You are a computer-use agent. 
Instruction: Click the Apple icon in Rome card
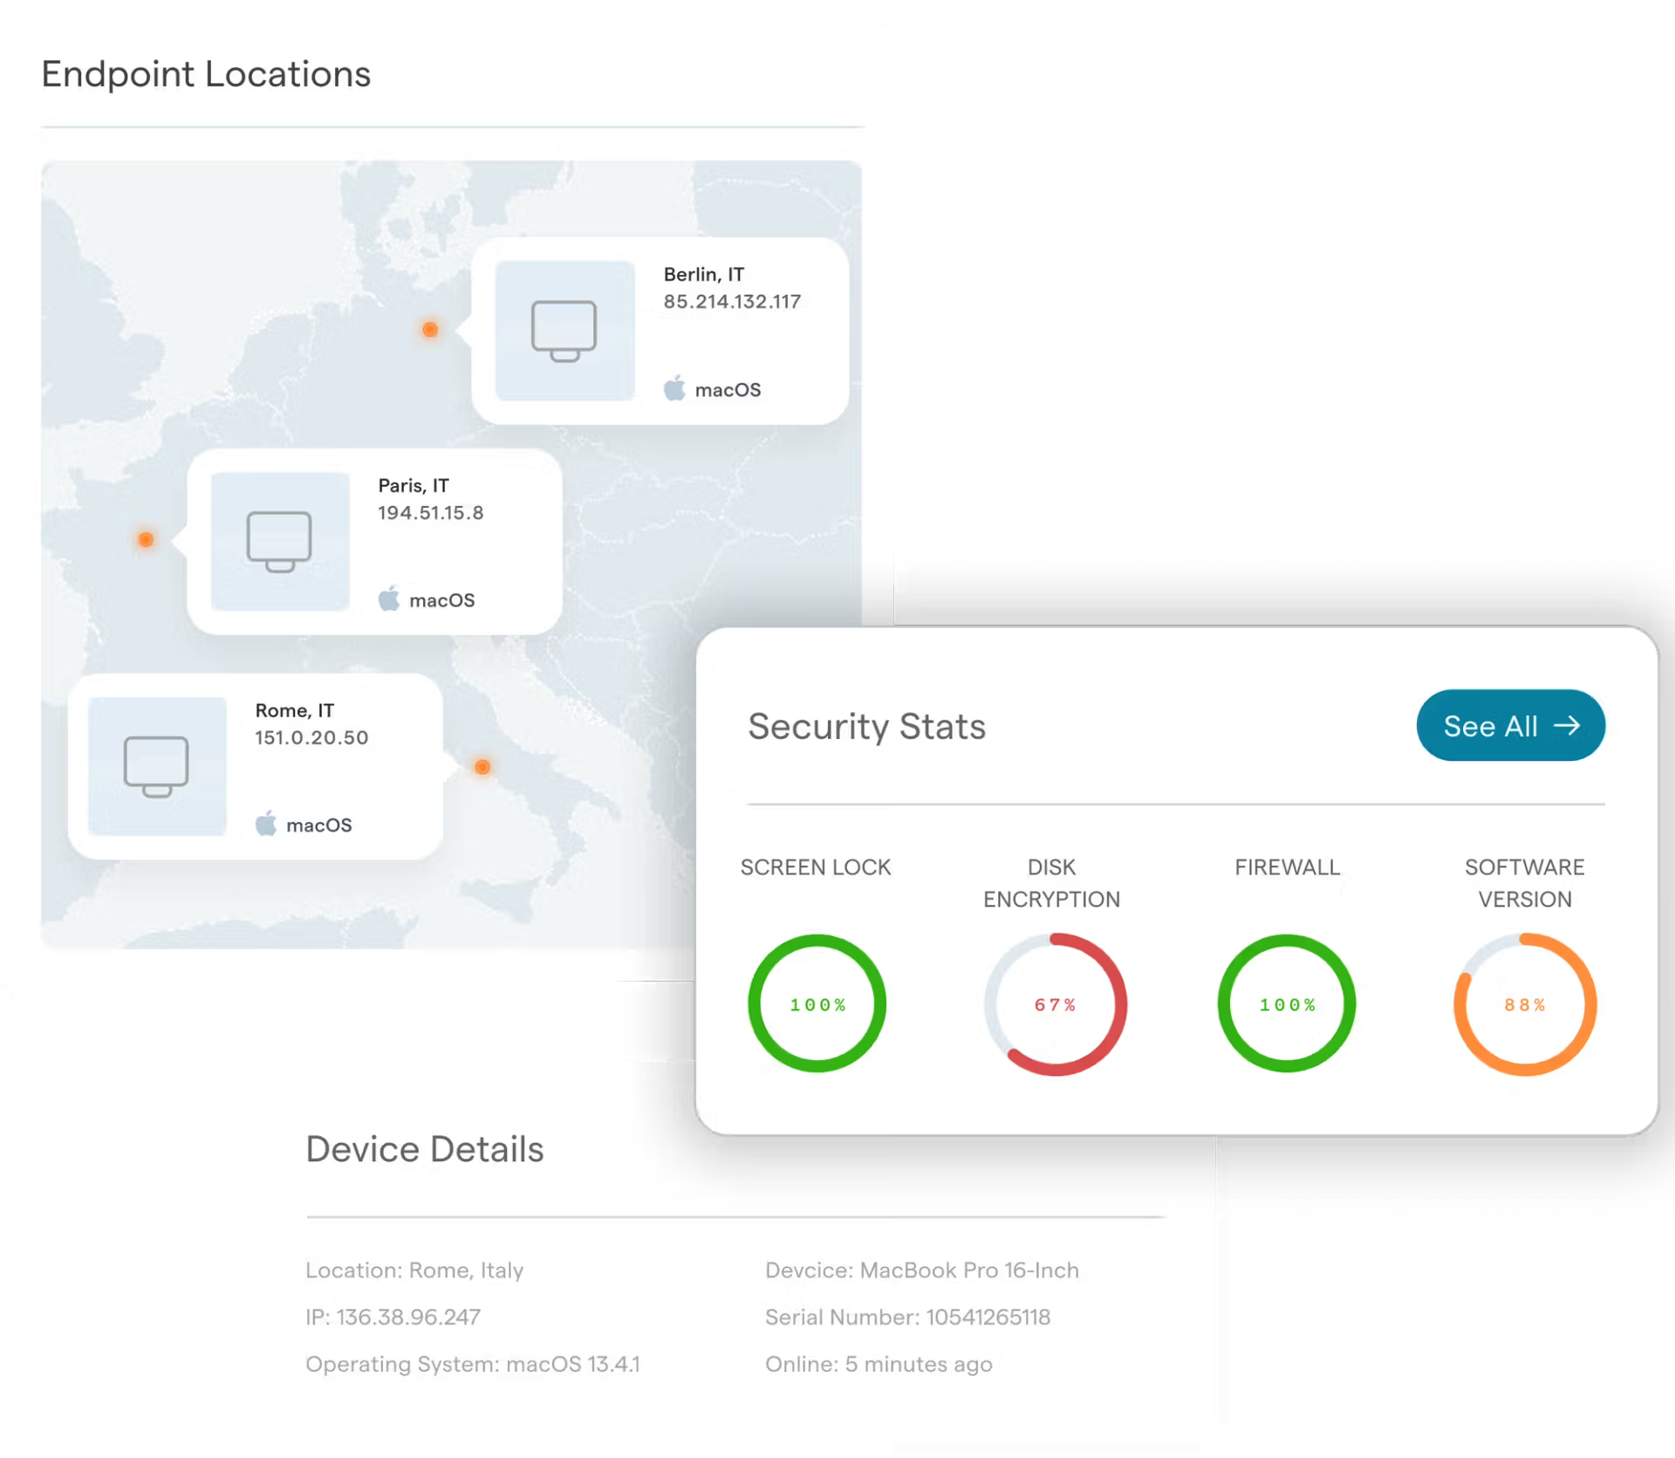pos(266,824)
